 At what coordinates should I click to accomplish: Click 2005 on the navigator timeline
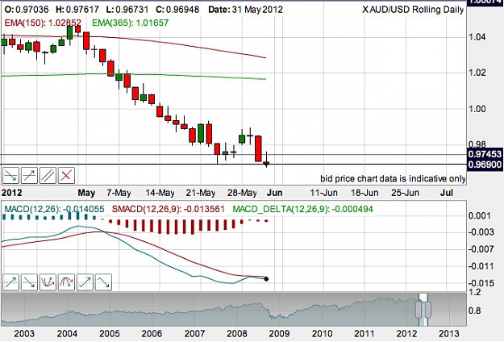pos(110,333)
